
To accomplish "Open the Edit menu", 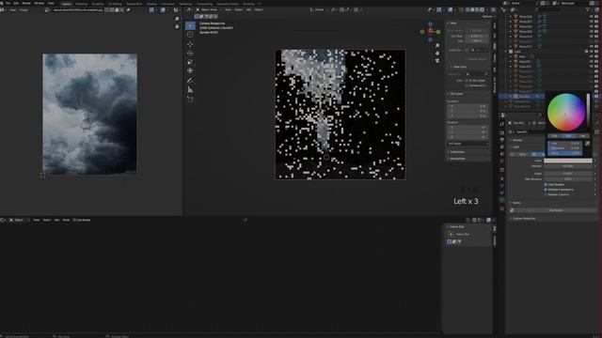I will [x=16, y=3].
